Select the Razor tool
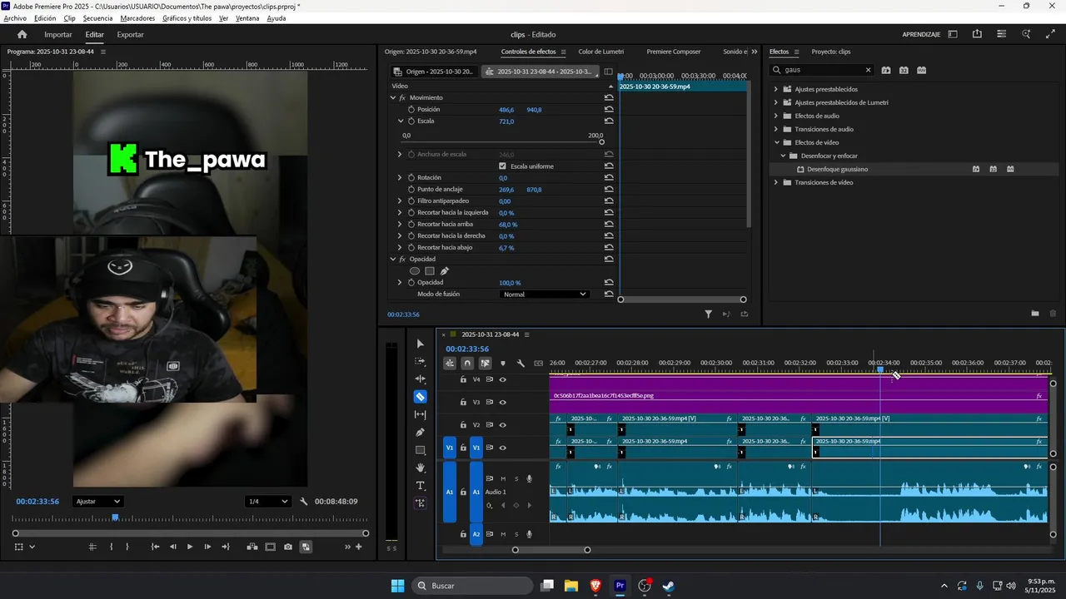 pos(420,397)
